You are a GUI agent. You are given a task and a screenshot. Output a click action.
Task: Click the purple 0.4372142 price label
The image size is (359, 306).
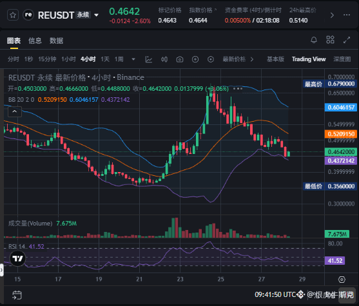[x=341, y=160]
